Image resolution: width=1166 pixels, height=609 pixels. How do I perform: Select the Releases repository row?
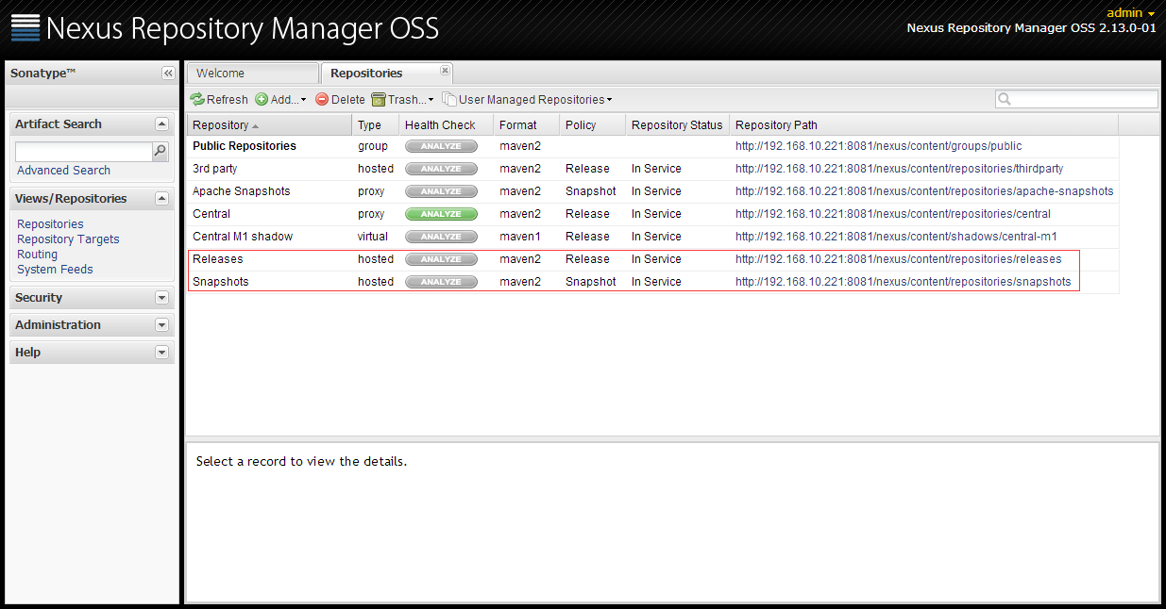[x=652, y=259]
